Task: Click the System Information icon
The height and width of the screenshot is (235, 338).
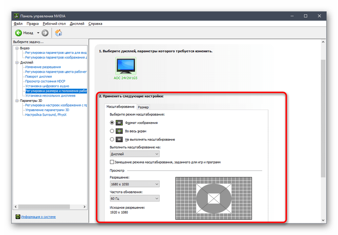Action: tap(18, 216)
